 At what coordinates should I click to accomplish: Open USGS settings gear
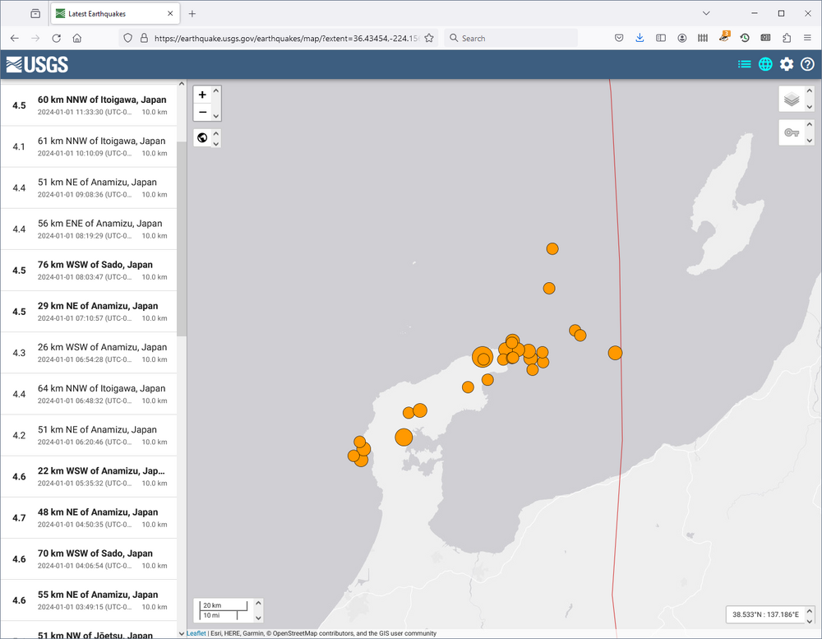click(x=787, y=64)
